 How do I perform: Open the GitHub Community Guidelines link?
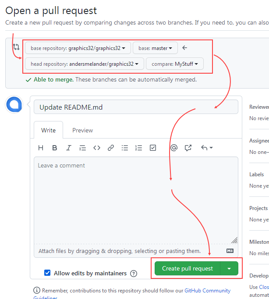(208, 291)
